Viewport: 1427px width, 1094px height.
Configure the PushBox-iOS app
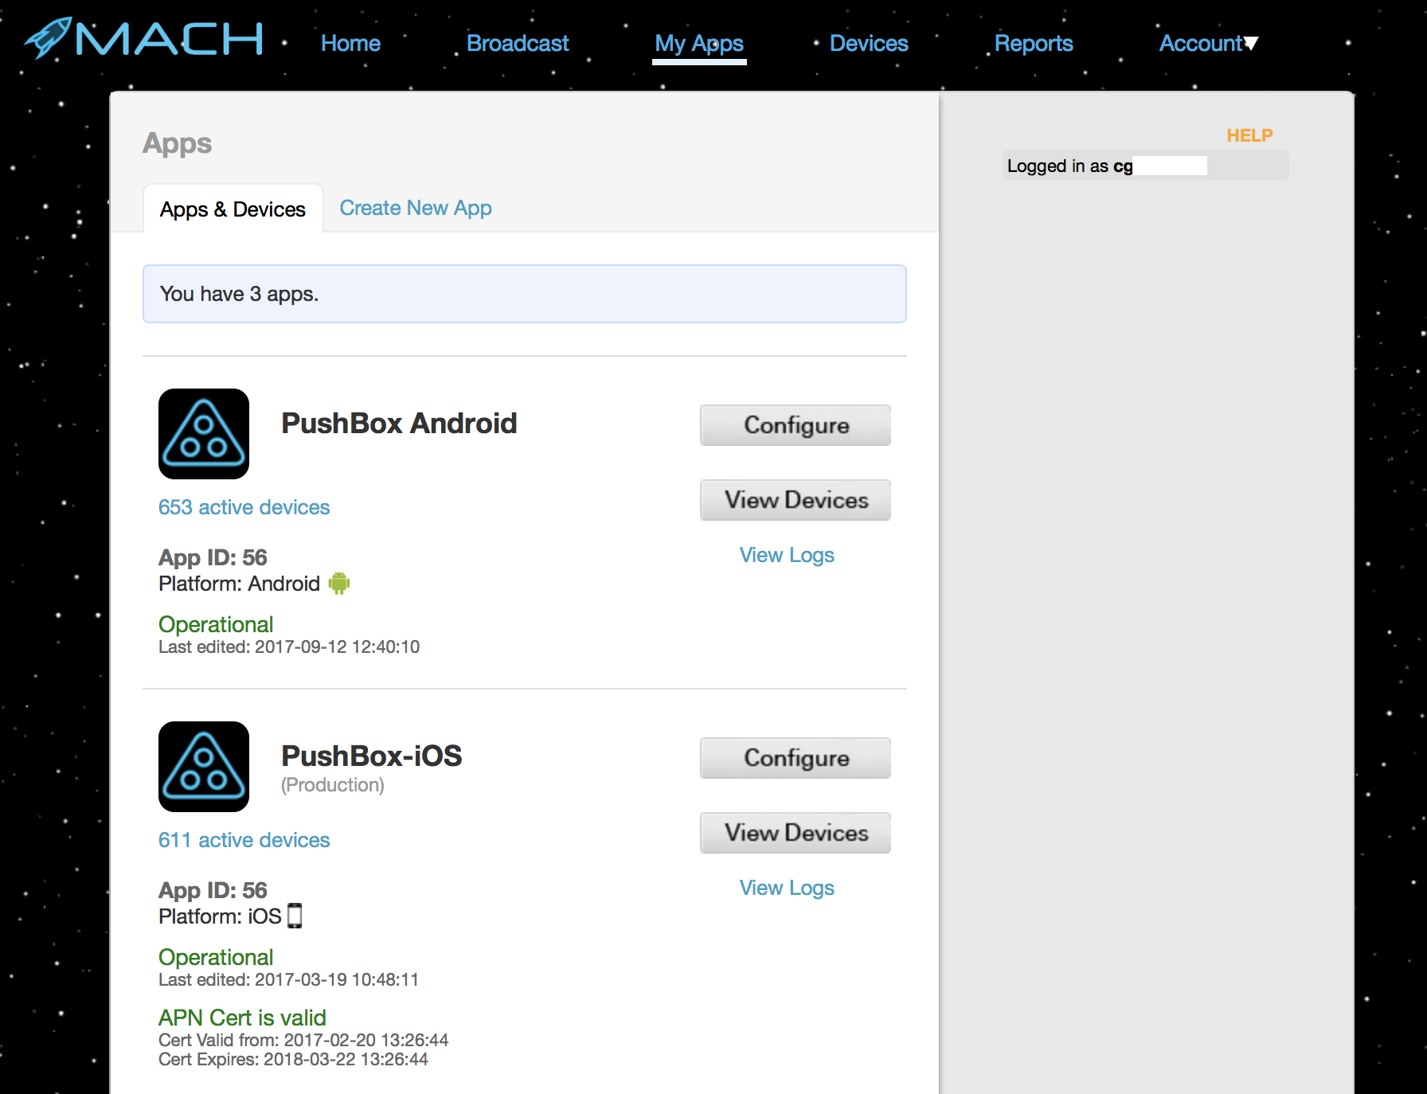click(796, 758)
